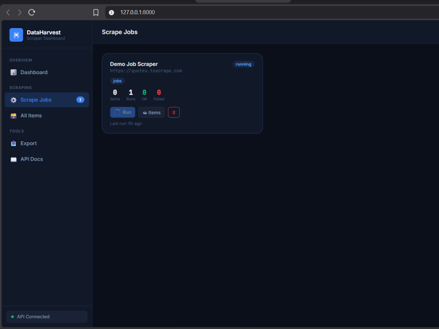The height and width of the screenshot is (329, 439).
Task: Open All Items in the sidebar
Action: point(47,115)
